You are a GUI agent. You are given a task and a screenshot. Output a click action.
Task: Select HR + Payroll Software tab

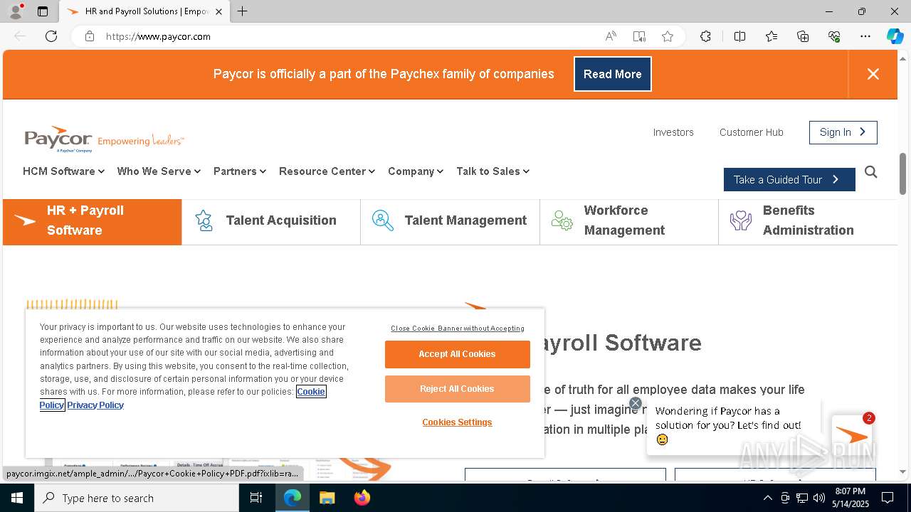93,222
